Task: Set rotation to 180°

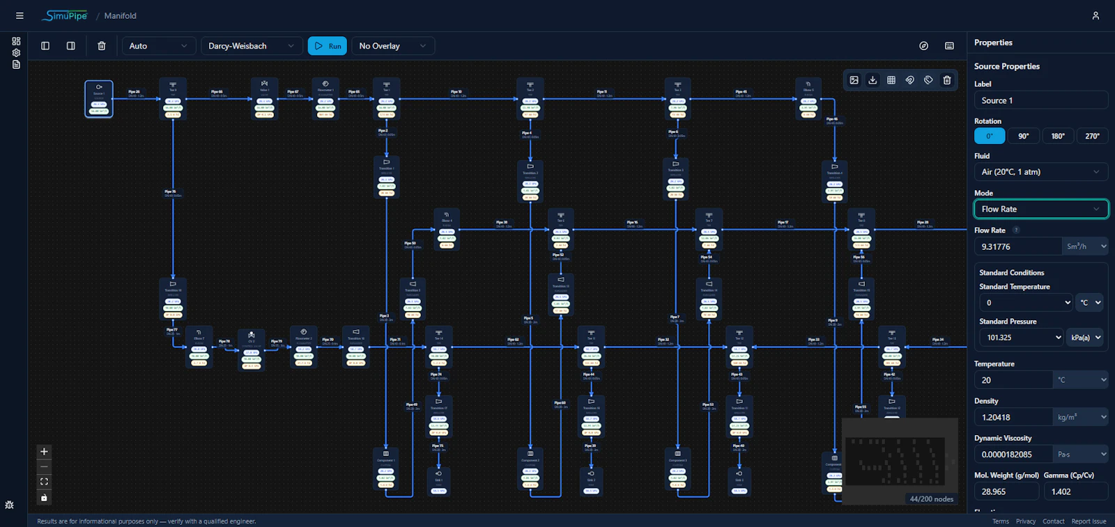Action: tap(1058, 136)
